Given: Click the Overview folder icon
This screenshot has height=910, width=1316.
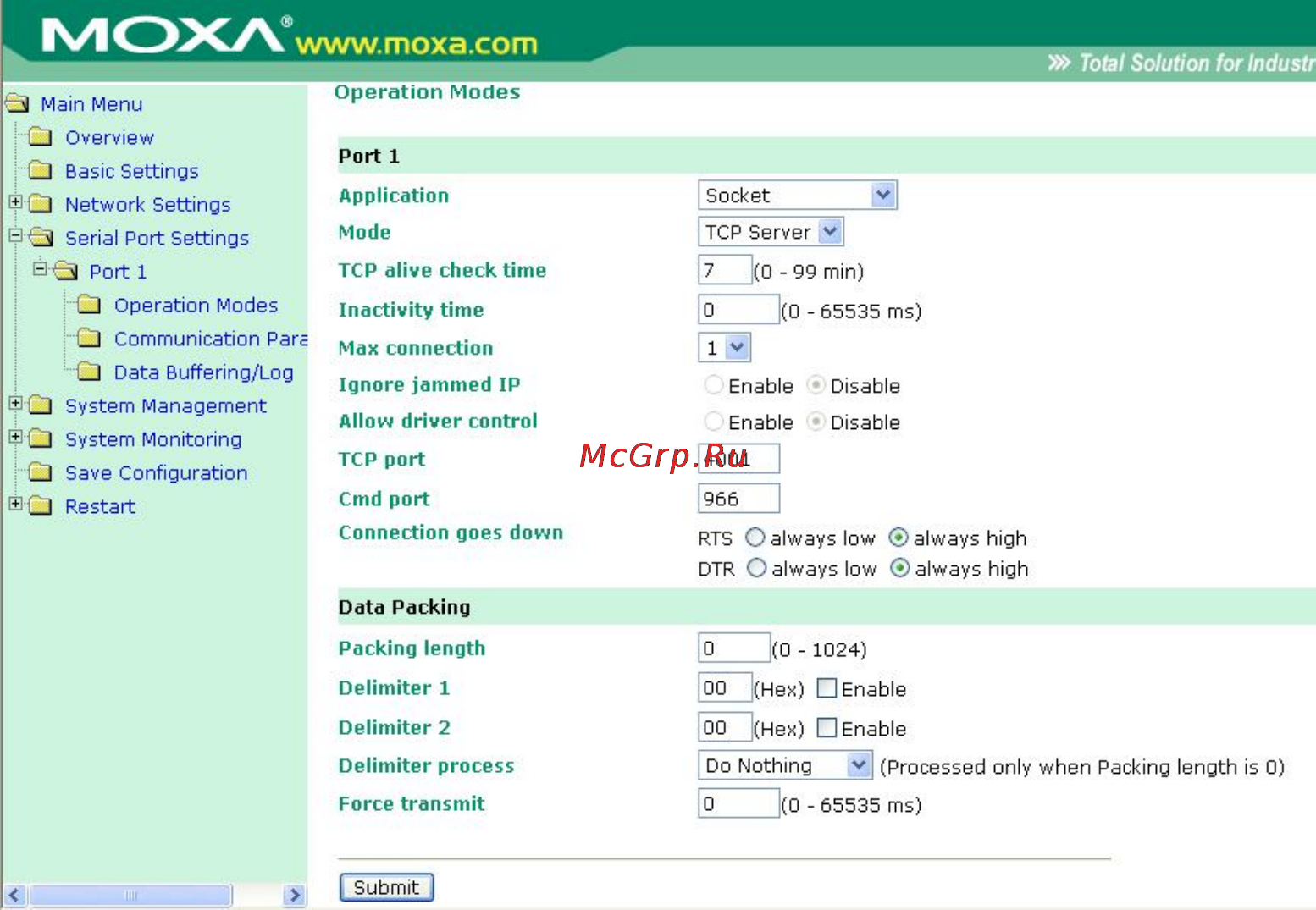Looking at the screenshot, I should (x=41, y=137).
